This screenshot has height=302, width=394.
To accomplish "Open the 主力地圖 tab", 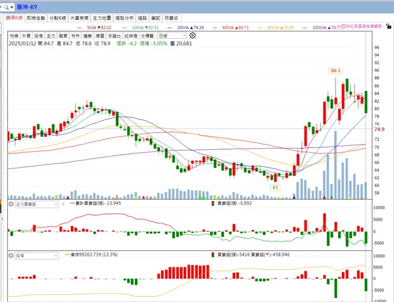I will point(102,18).
